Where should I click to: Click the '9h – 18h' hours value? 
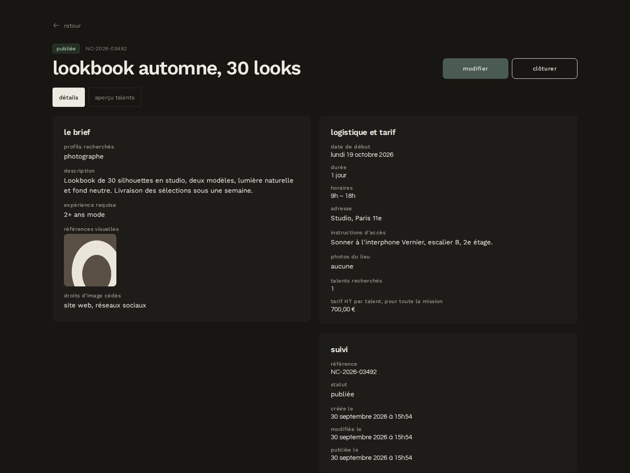click(x=343, y=196)
